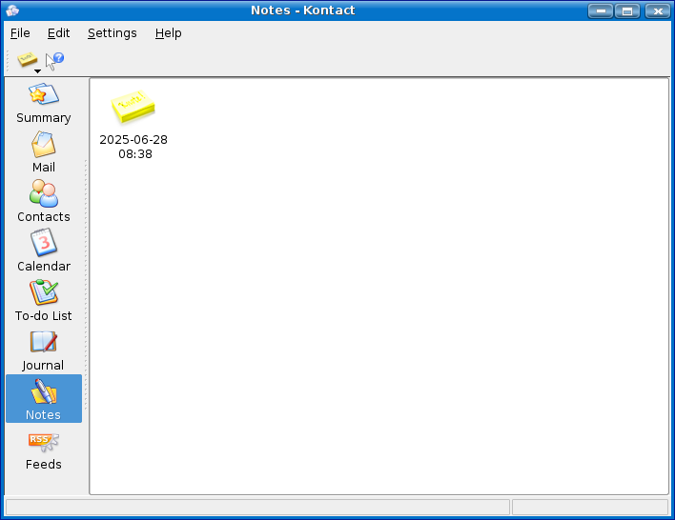
Task: Open the Contacts component
Action: [x=43, y=203]
